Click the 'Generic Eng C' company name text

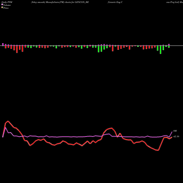coord(115,2)
